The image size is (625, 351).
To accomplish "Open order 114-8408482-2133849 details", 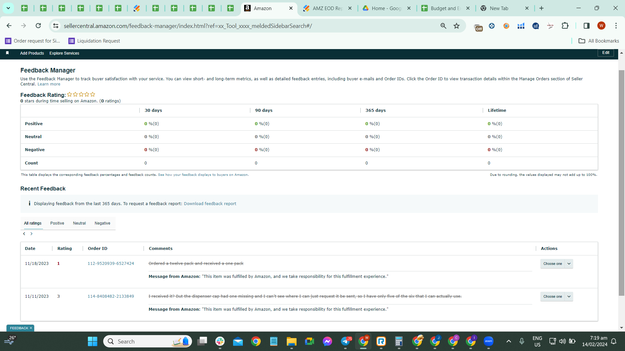I will point(111,296).
